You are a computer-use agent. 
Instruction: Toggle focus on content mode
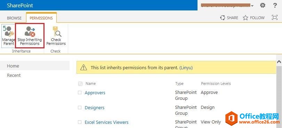274,17
